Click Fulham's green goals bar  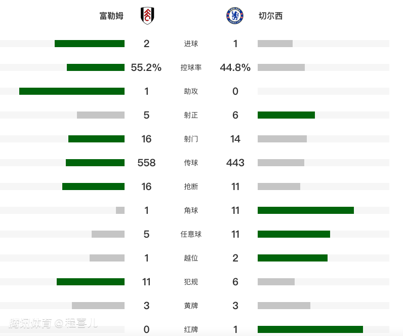(x=90, y=44)
